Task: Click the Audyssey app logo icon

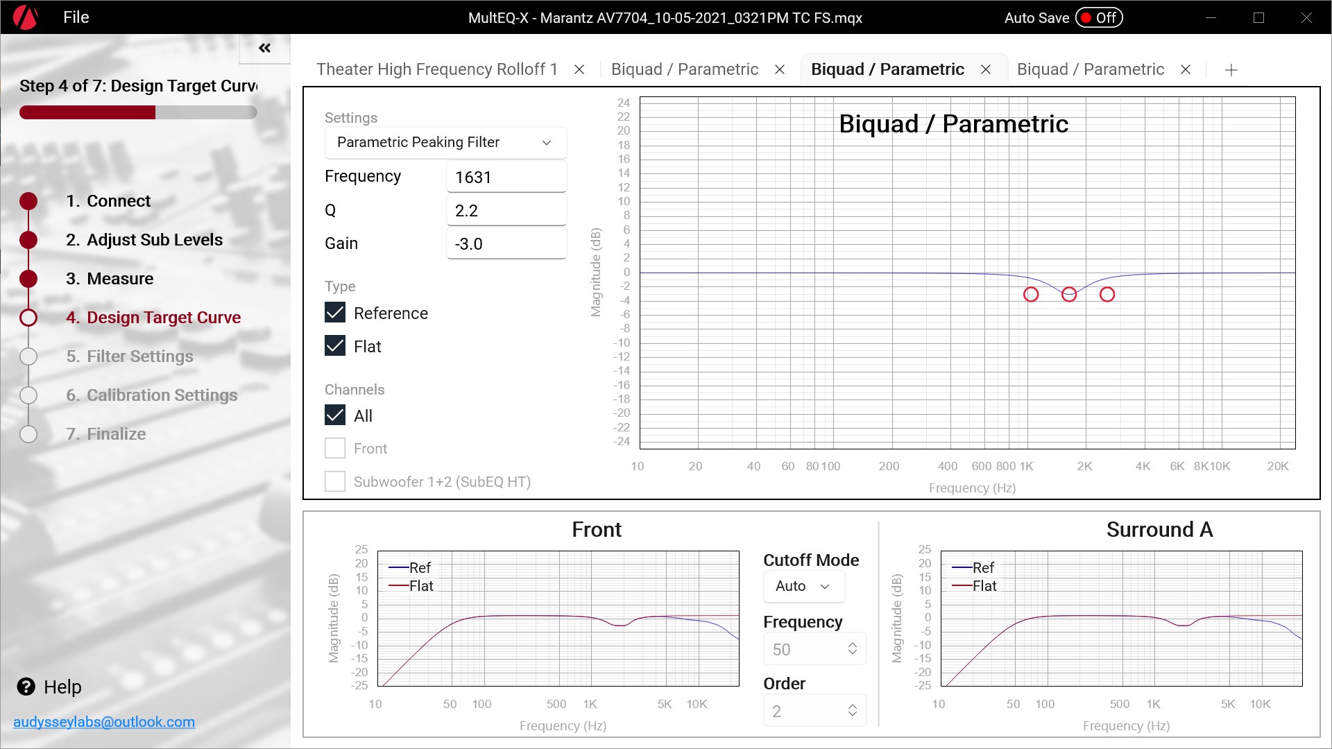Action: 26,17
